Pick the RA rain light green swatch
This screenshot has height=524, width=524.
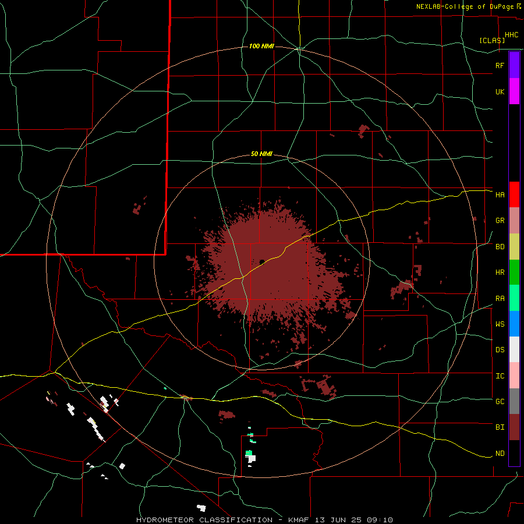click(514, 298)
